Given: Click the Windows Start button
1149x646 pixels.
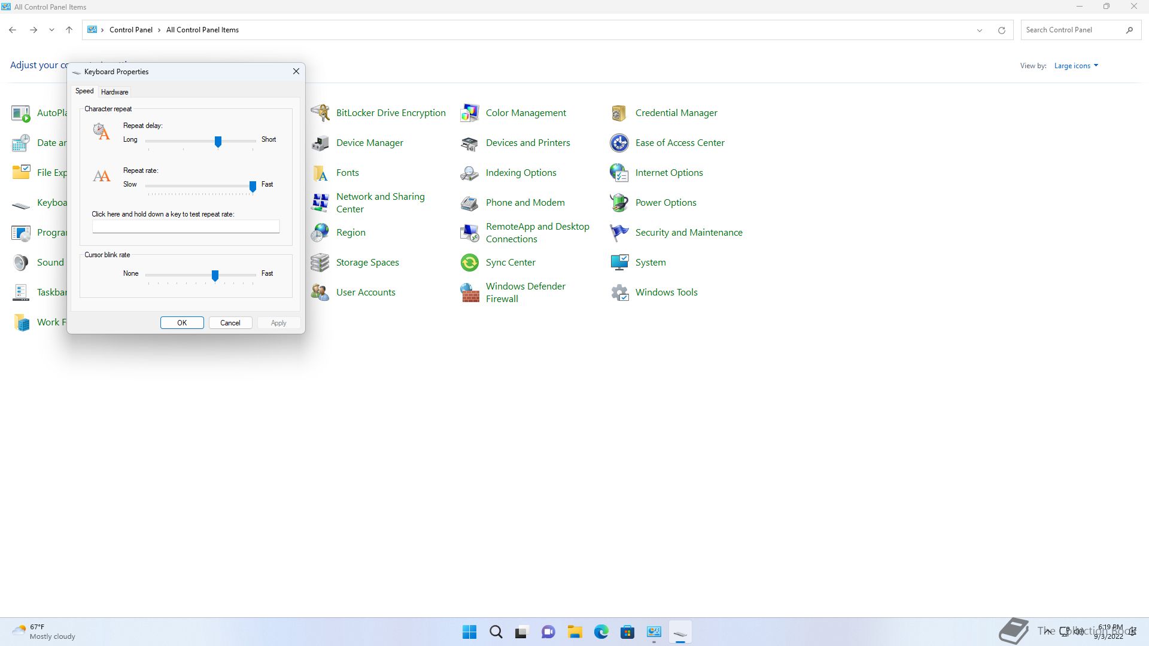Looking at the screenshot, I should click(470, 632).
